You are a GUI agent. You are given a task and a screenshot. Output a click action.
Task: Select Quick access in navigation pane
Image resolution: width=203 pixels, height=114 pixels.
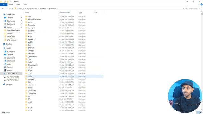point(10,15)
